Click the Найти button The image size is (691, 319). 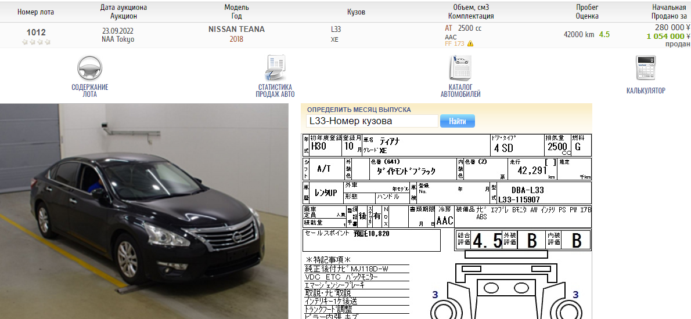(458, 121)
